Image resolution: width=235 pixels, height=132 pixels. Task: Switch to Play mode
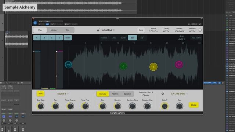(x=40, y=30)
